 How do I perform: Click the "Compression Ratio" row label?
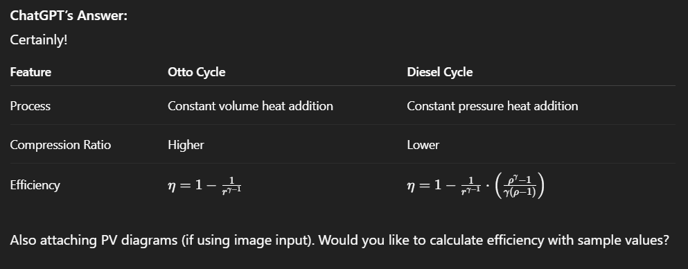coord(60,145)
